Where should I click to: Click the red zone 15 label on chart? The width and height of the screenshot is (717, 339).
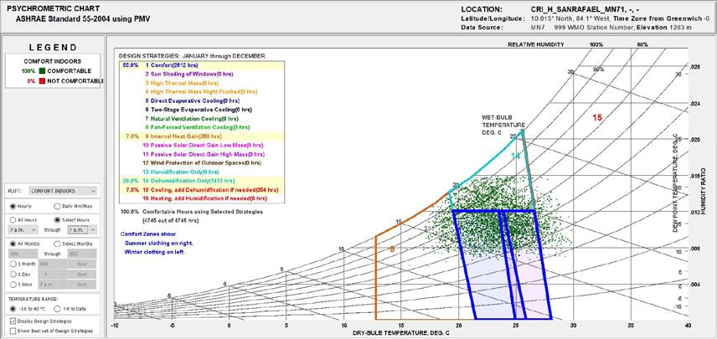coord(597,117)
